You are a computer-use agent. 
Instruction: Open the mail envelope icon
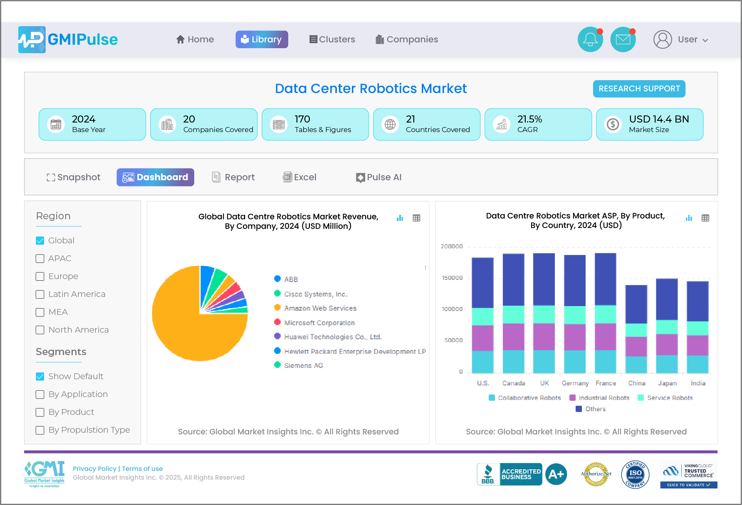[x=623, y=39]
